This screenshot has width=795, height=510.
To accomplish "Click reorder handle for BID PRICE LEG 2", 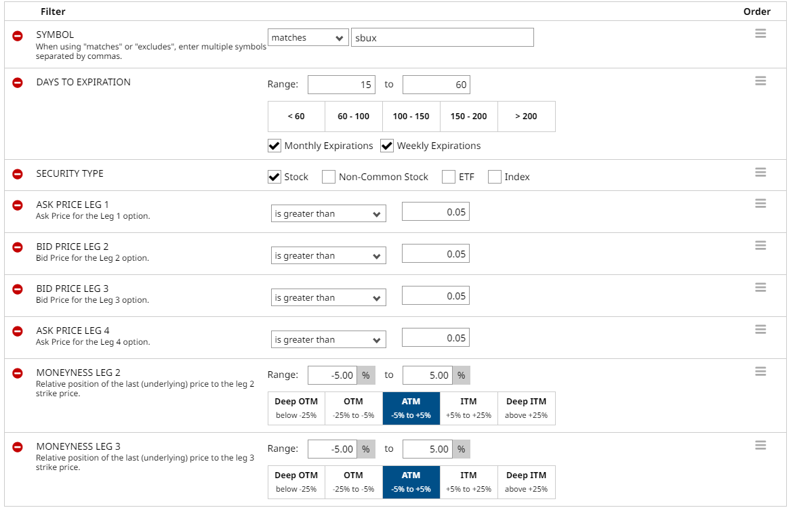I will click(760, 245).
